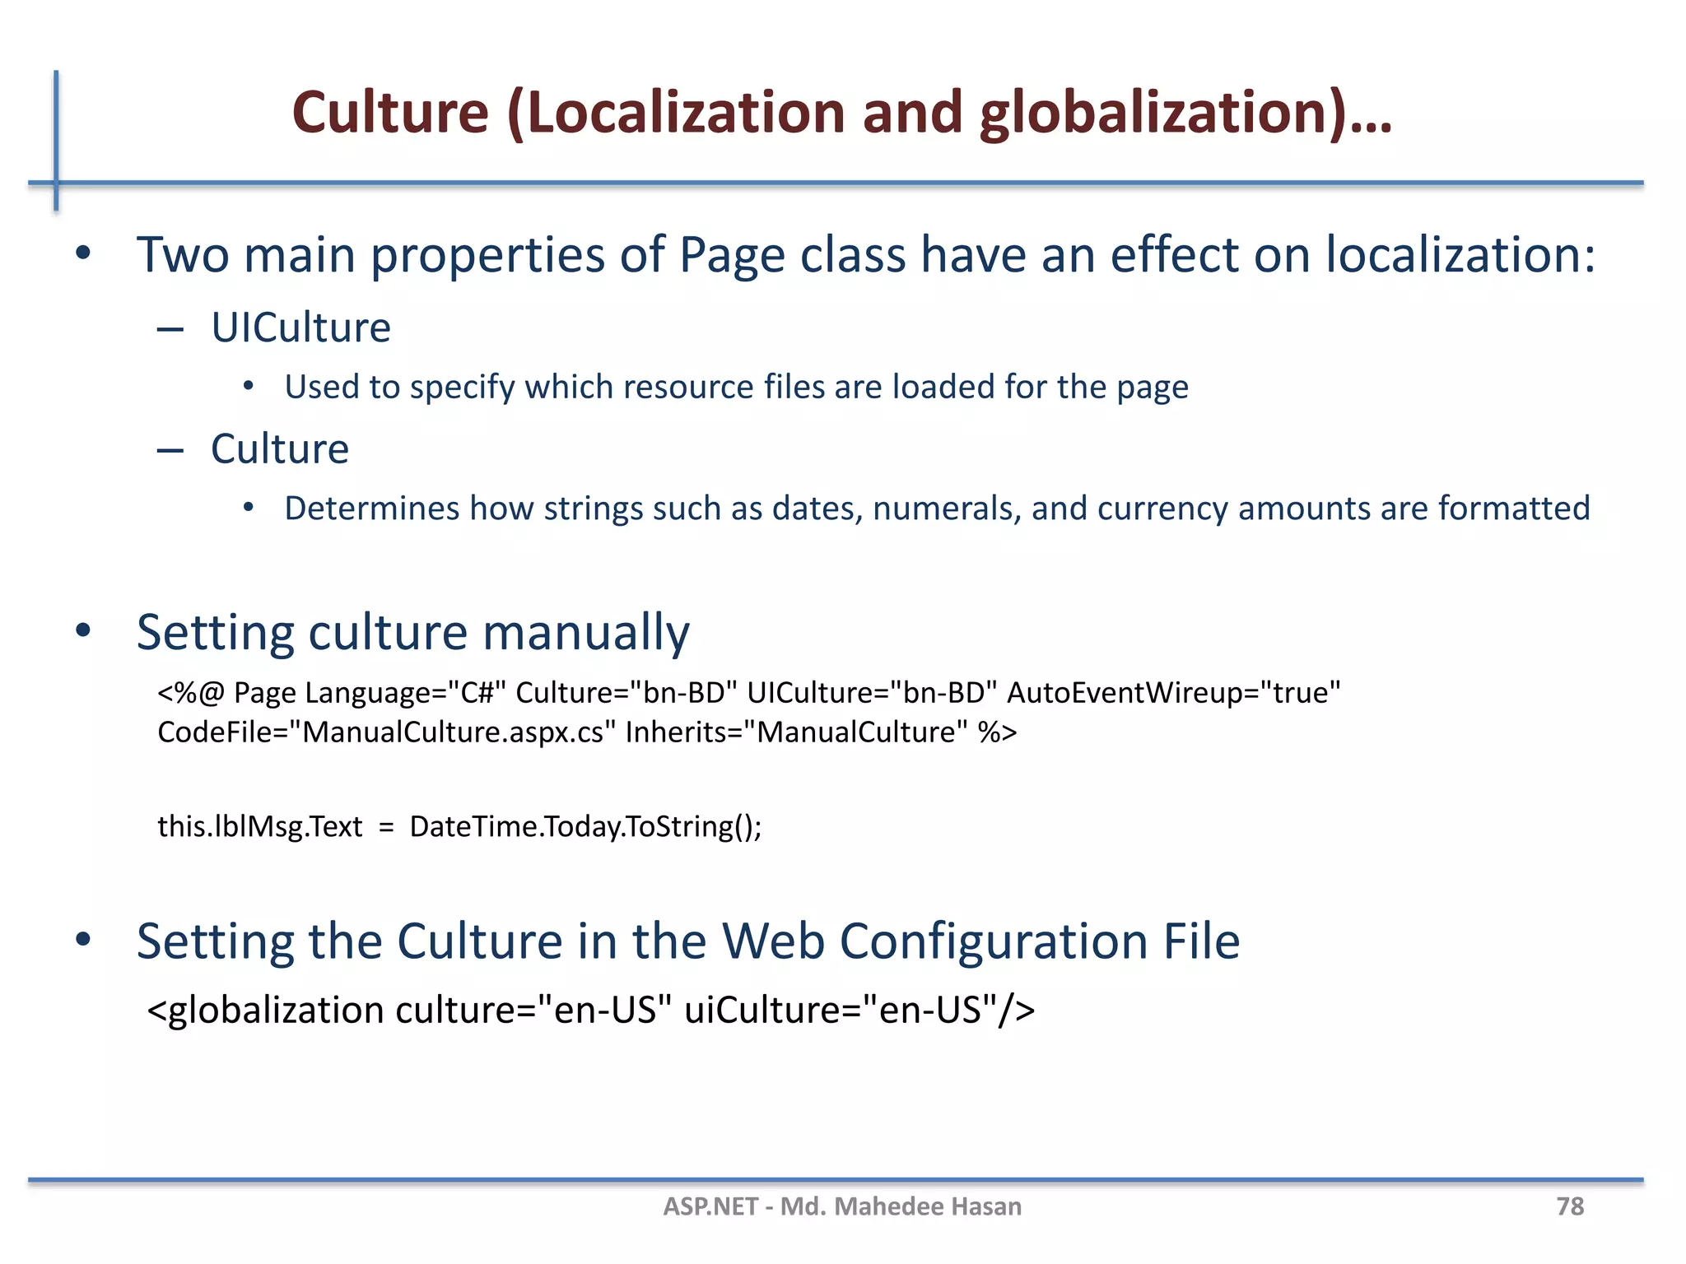Click the slide number 78

coord(1569,1206)
